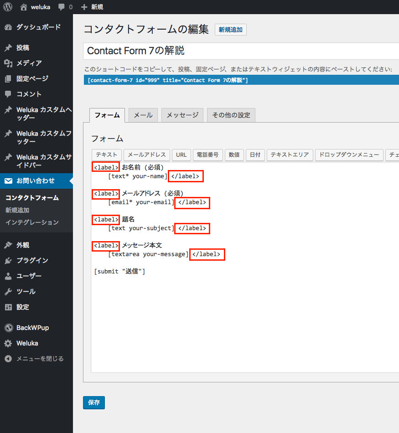The image size is (399, 433).
Task: Click the pin icon next to 投稿
Action: [x=8, y=48]
